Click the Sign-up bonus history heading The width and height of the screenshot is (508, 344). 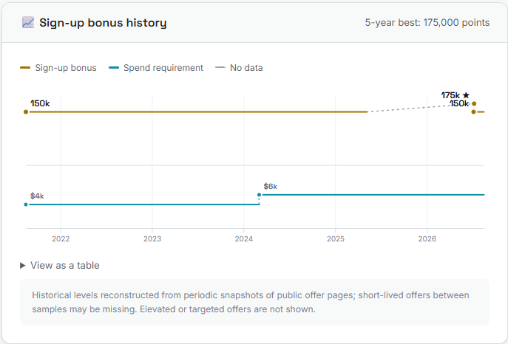103,23
